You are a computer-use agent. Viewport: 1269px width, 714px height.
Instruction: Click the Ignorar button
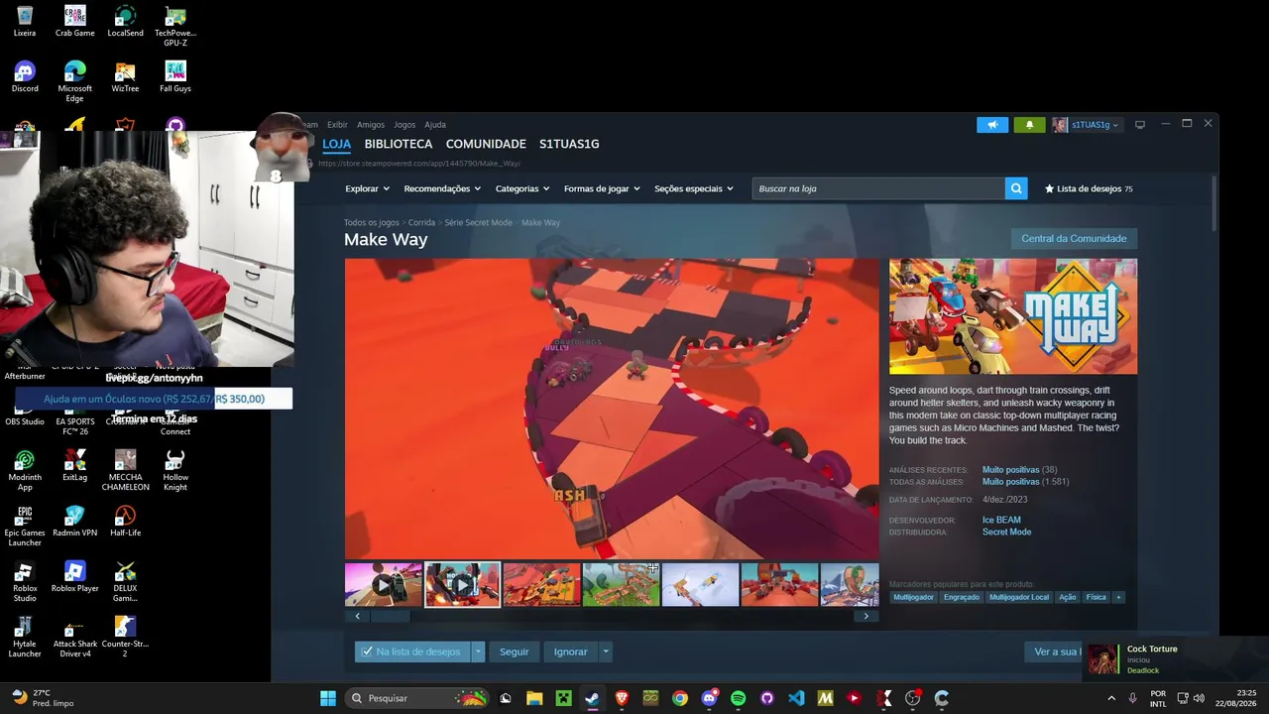pyautogui.click(x=570, y=652)
